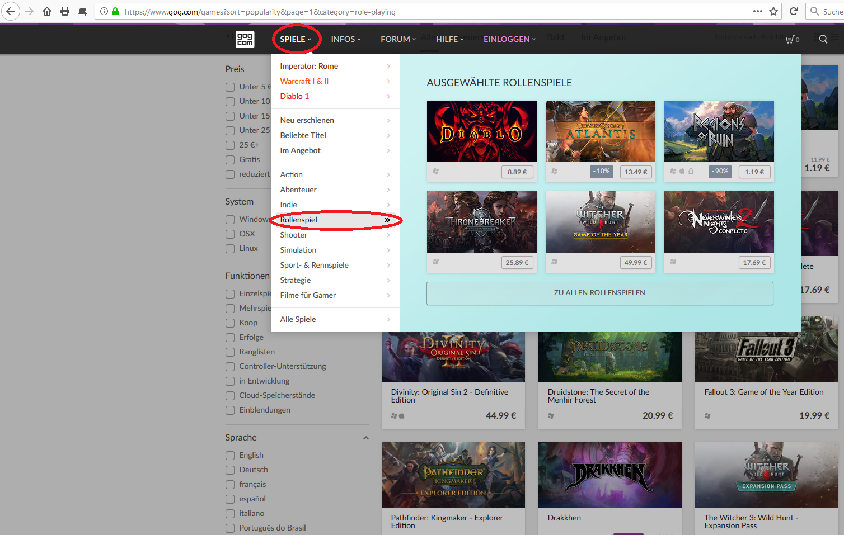Open the FORUM dropdown
Viewport: 844px width, 535px height.
coord(398,39)
